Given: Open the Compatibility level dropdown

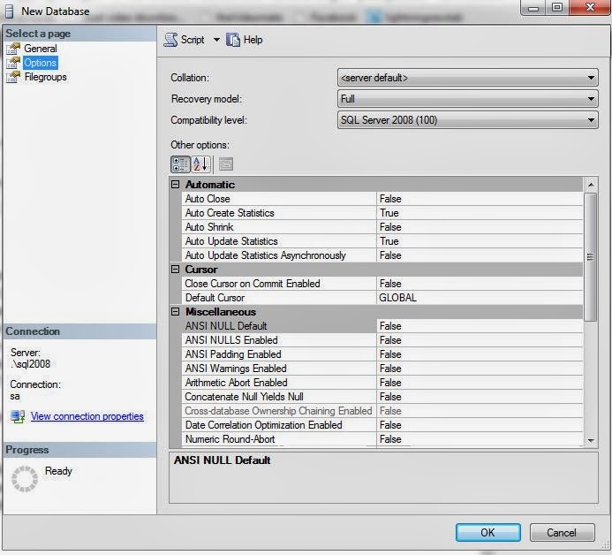Looking at the screenshot, I should (467, 120).
